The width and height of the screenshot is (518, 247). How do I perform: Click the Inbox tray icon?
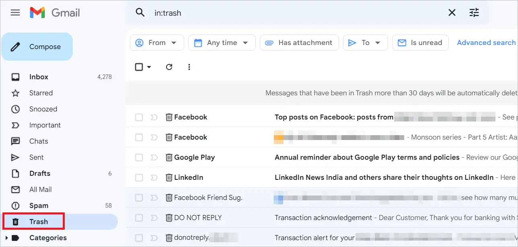click(15, 77)
